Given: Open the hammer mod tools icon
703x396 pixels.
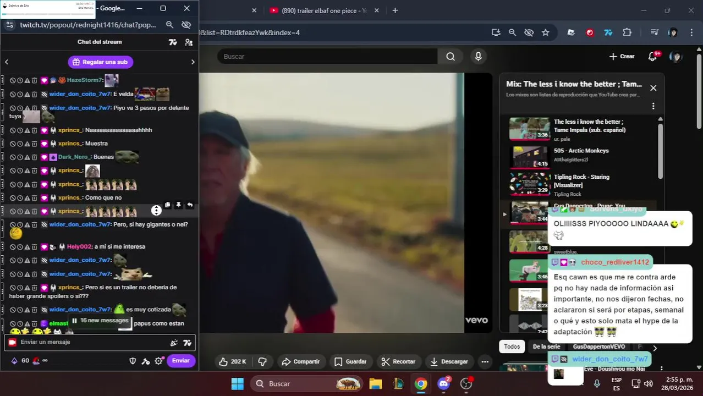Looking at the screenshot, I should coord(145,361).
